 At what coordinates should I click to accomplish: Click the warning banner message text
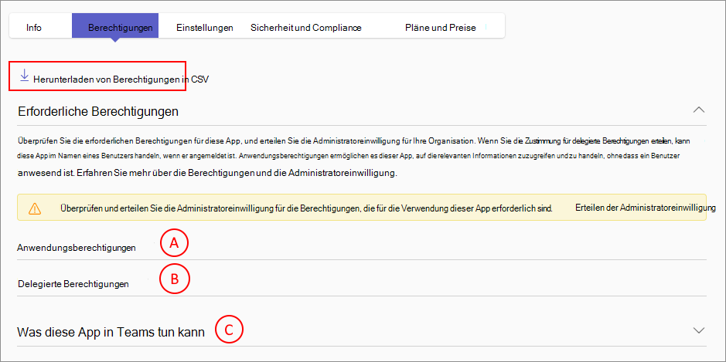305,208
